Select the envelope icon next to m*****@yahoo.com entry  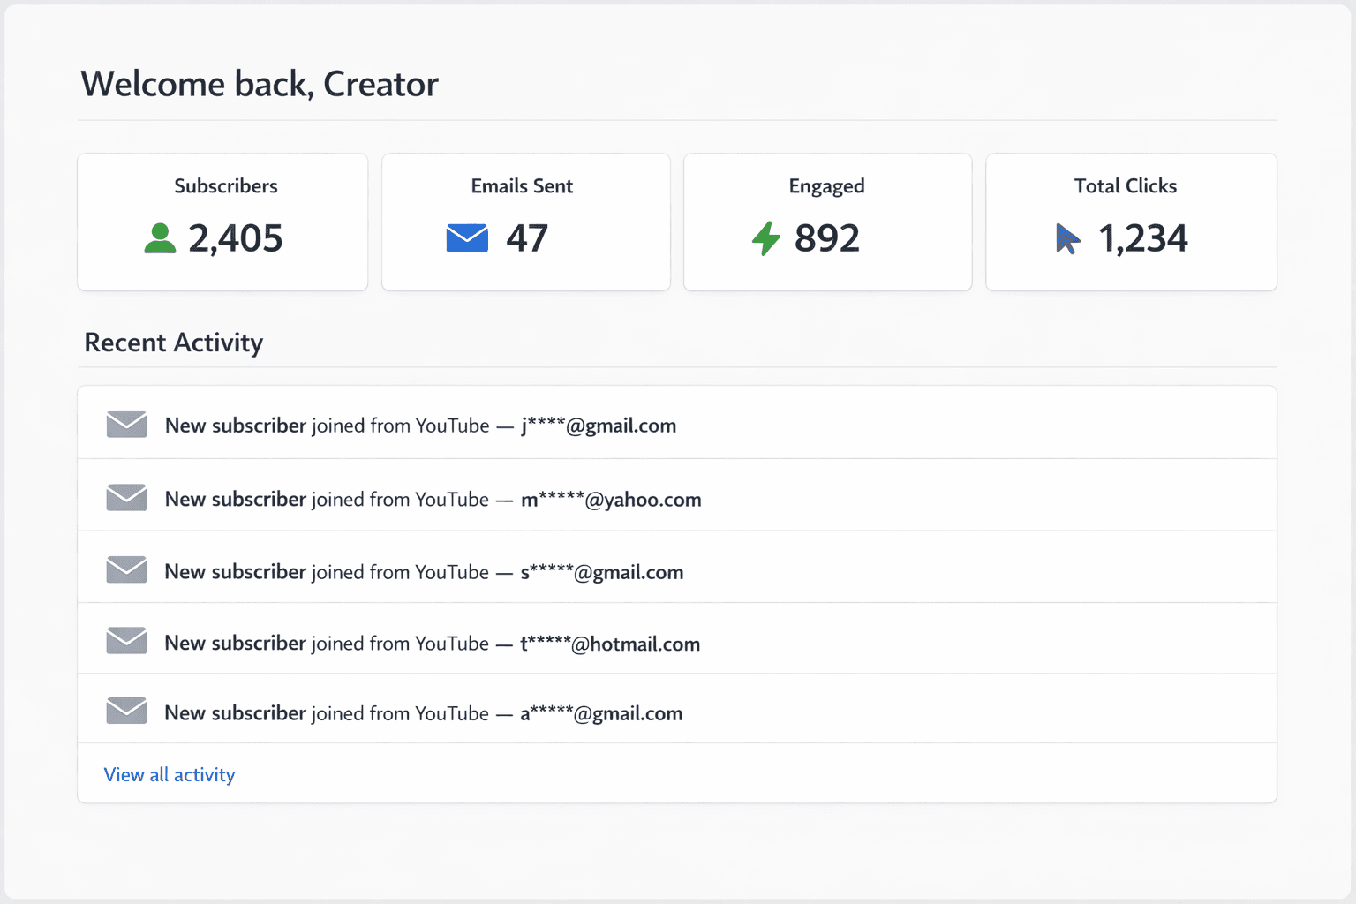126,497
